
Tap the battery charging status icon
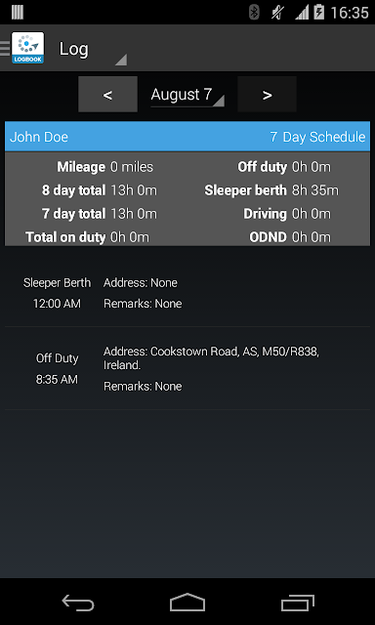318,13
